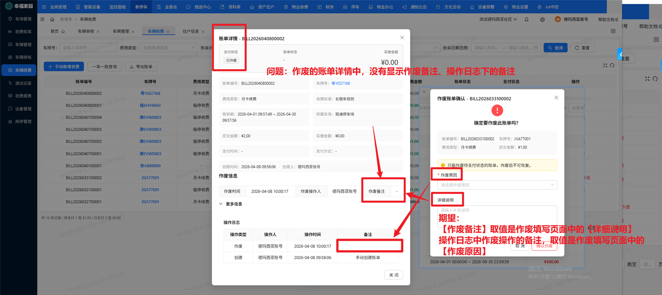Open the 监控面板 top menu
Viewport: 662px width, 295px height.
(x=118, y=7)
